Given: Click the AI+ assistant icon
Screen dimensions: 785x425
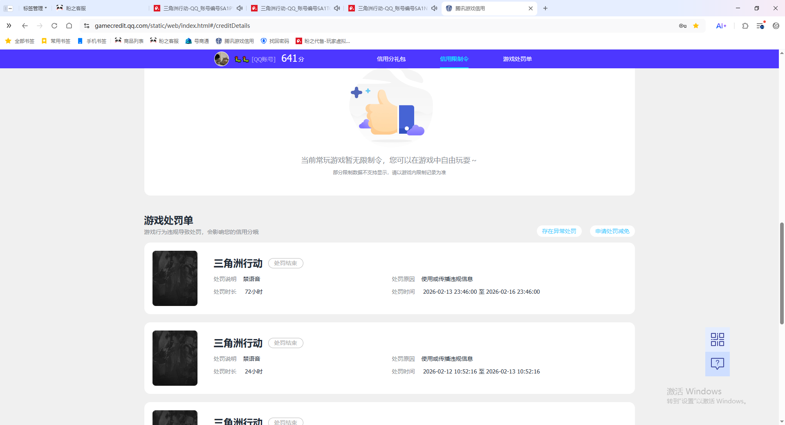Looking at the screenshot, I should point(721,25).
